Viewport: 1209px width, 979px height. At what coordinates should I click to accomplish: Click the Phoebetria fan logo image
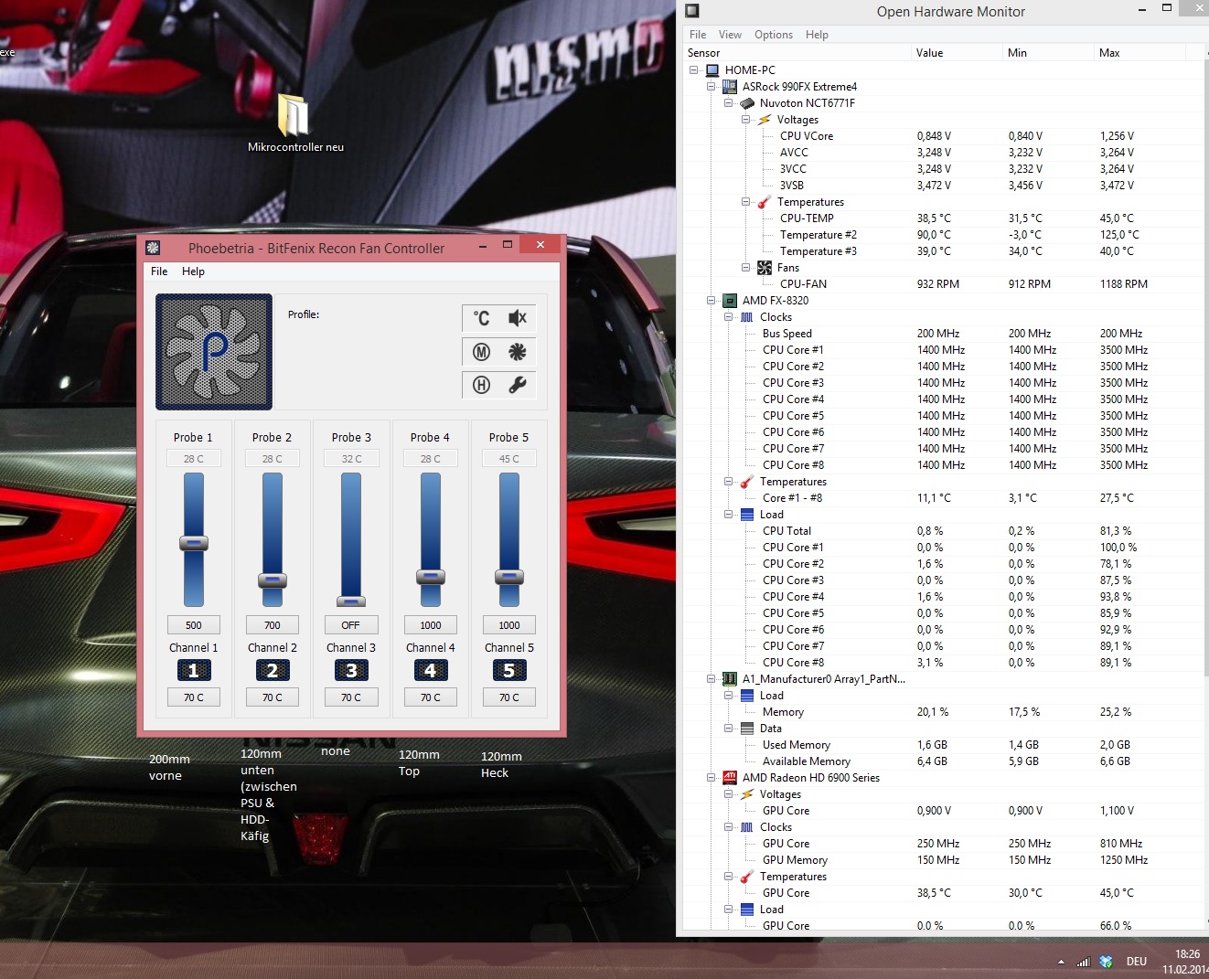[214, 352]
